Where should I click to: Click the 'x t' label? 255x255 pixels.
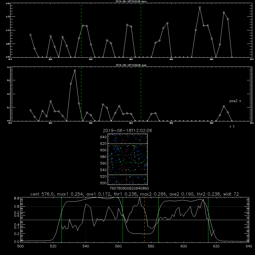point(232,126)
